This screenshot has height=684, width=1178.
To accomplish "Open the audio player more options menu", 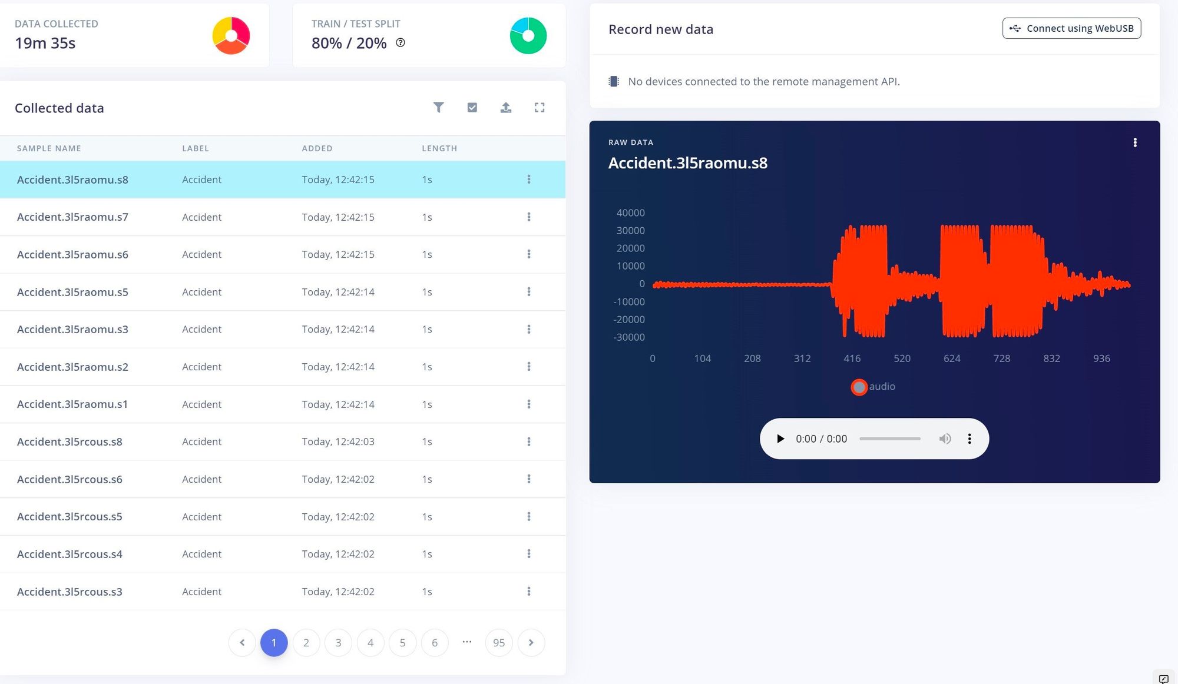I will [969, 439].
